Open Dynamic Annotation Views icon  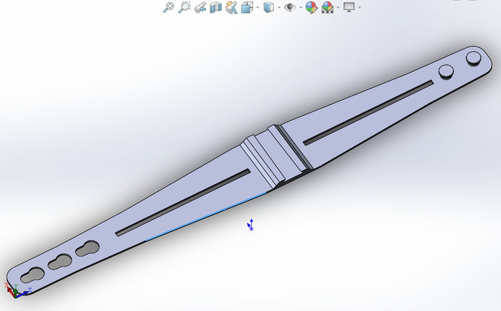pos(231,8)
